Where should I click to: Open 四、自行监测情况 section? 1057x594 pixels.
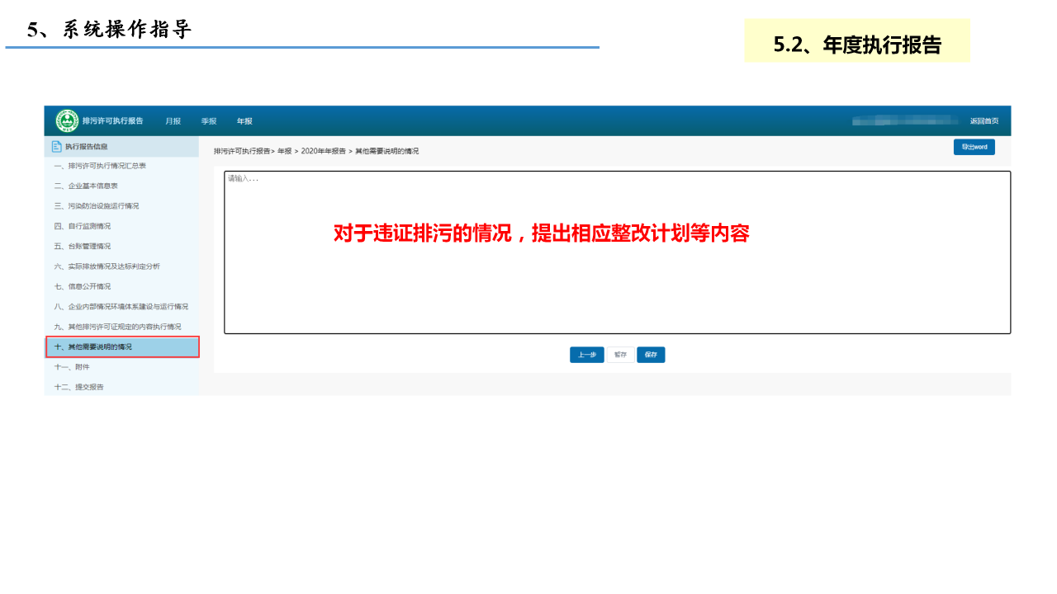[83, 226]
